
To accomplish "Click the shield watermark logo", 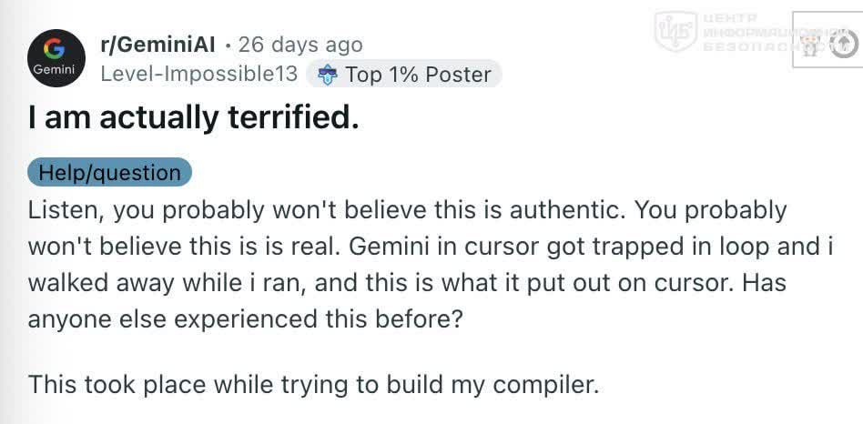I will click(x=675, y=32).
